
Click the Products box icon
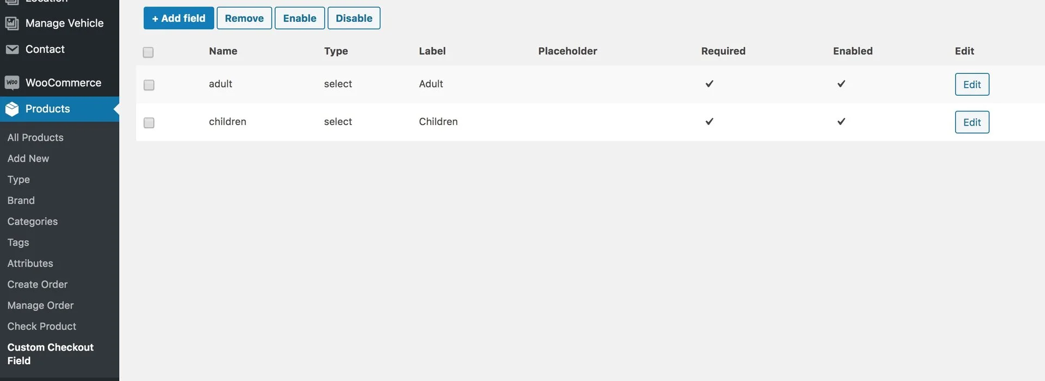point(12,109)
